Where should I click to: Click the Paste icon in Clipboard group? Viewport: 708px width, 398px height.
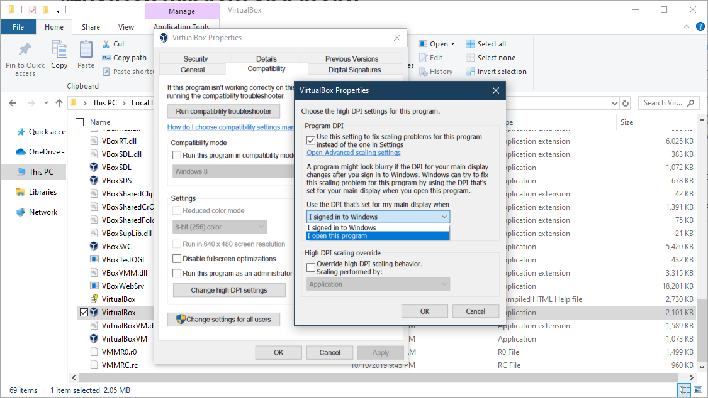(x=86, y=50)
